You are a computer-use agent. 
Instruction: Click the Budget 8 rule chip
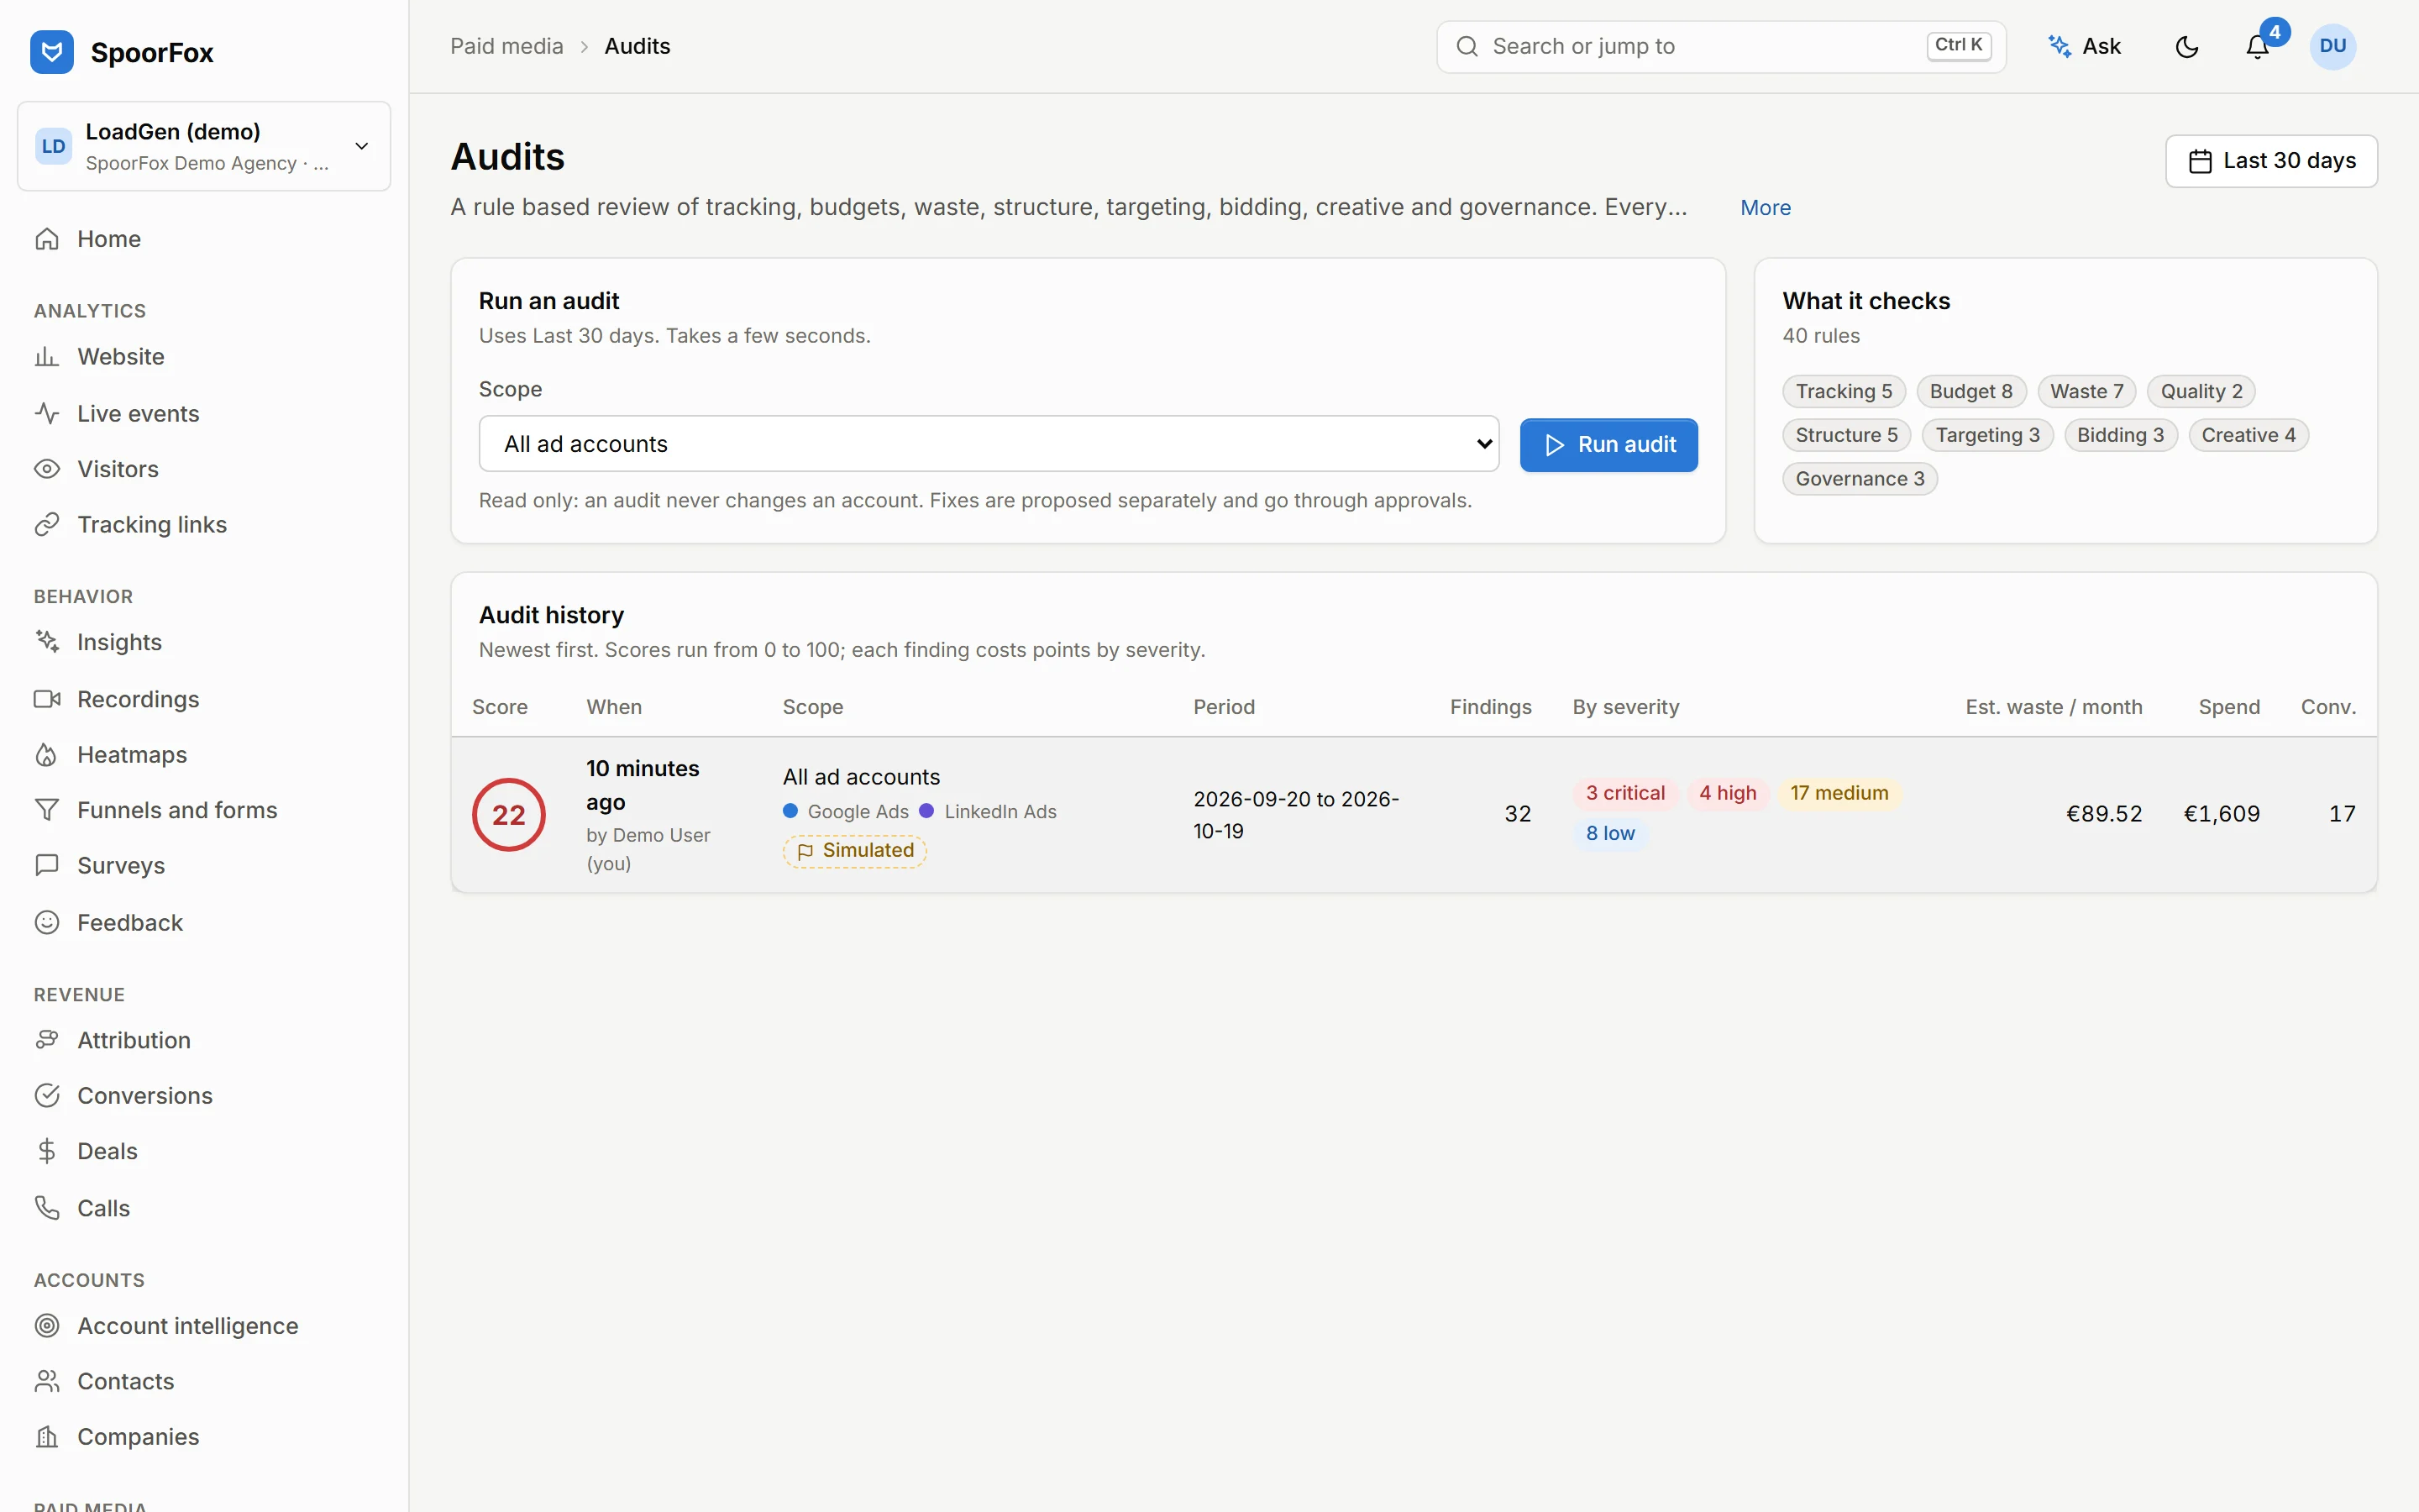tap(1971, 392)
